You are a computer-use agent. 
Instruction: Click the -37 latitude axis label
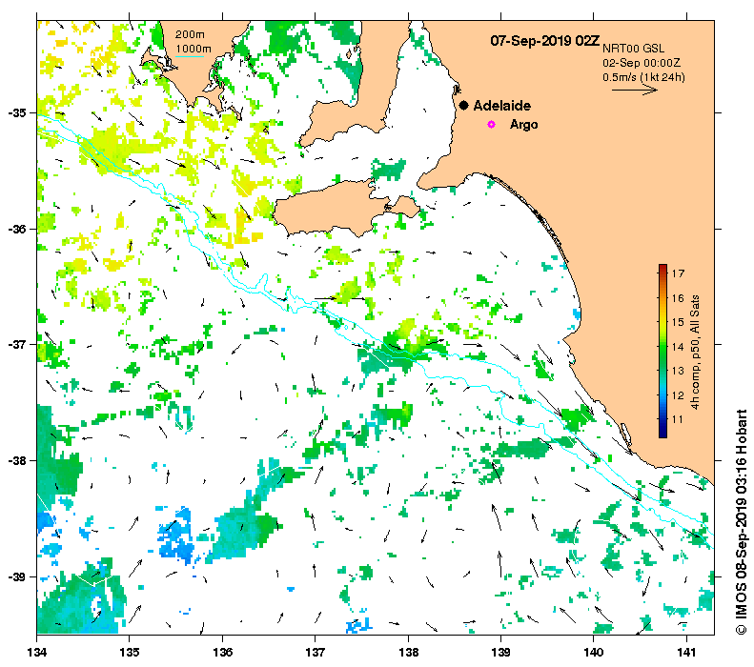click(x=17, y=345)
